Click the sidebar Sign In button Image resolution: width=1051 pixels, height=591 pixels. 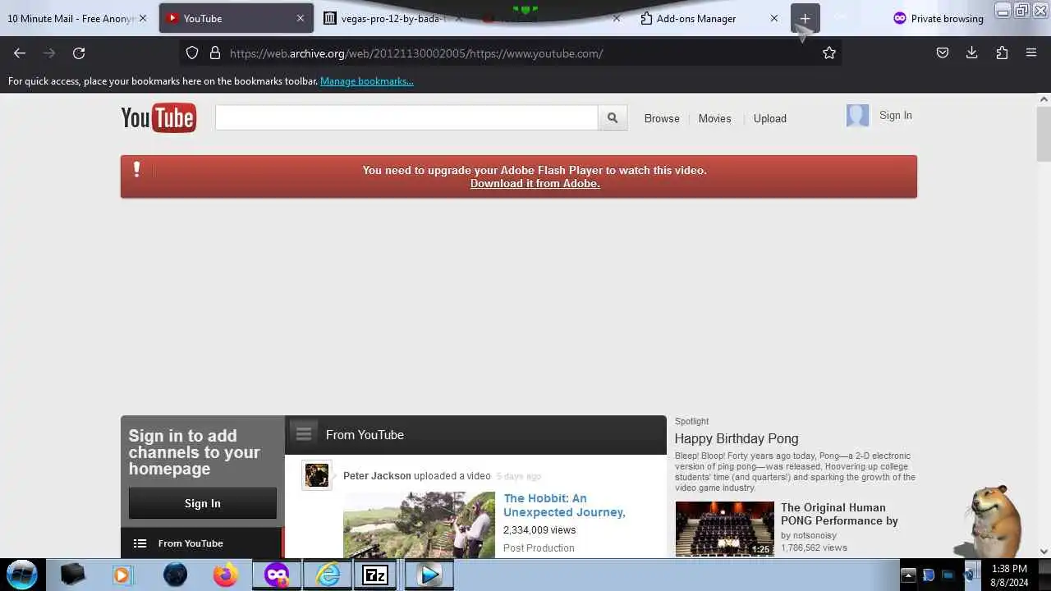[203, 503]
